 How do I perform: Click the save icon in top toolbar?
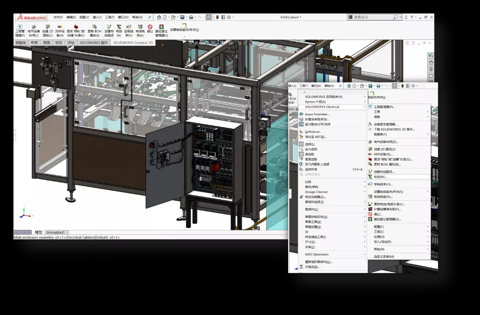183,17
